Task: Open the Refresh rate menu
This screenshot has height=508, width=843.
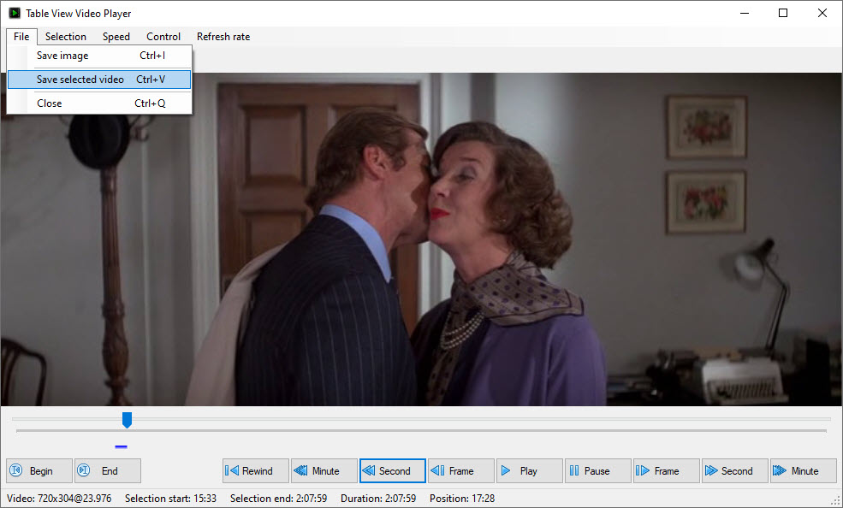Action: pyautogui.click(x=223, y=37)
